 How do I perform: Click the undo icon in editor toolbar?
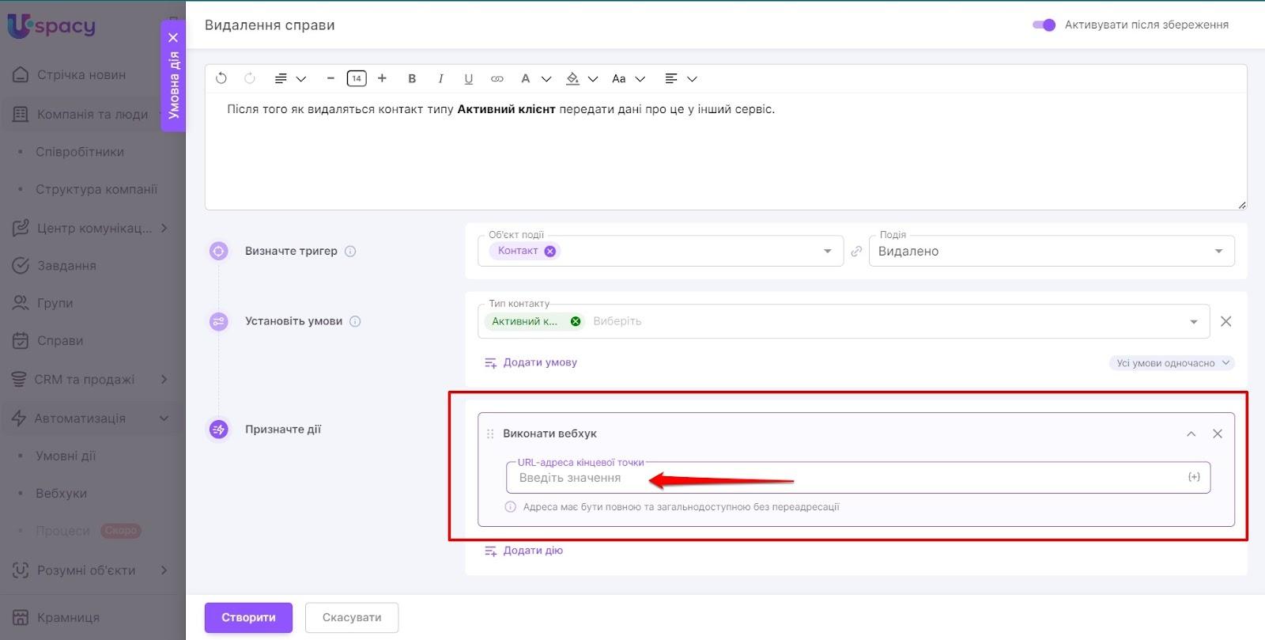[x=221, y=78]
